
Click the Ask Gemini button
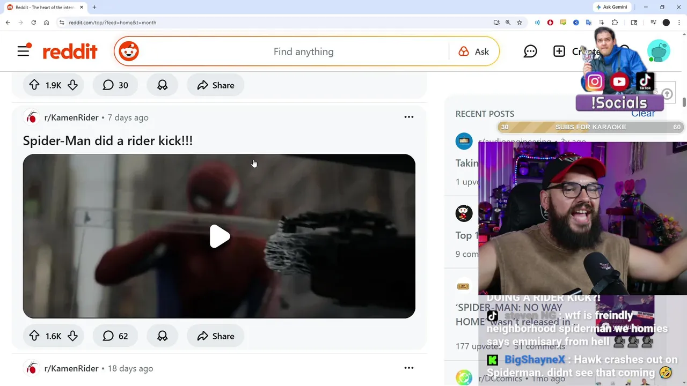click(611, 7)
